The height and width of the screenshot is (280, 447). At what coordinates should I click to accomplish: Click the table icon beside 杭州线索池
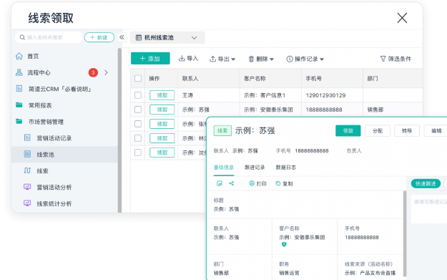[x=139, y=38]
